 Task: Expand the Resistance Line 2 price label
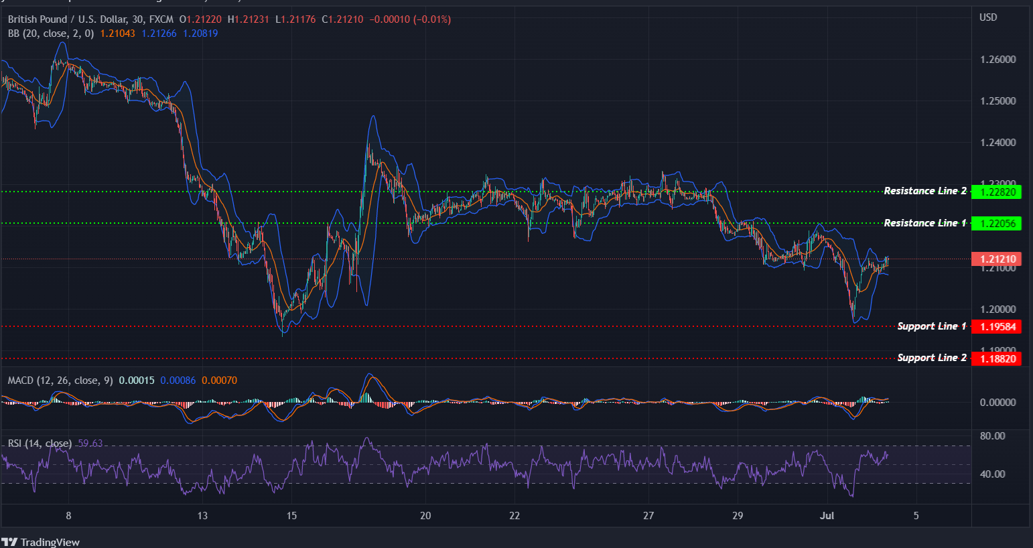997,191
